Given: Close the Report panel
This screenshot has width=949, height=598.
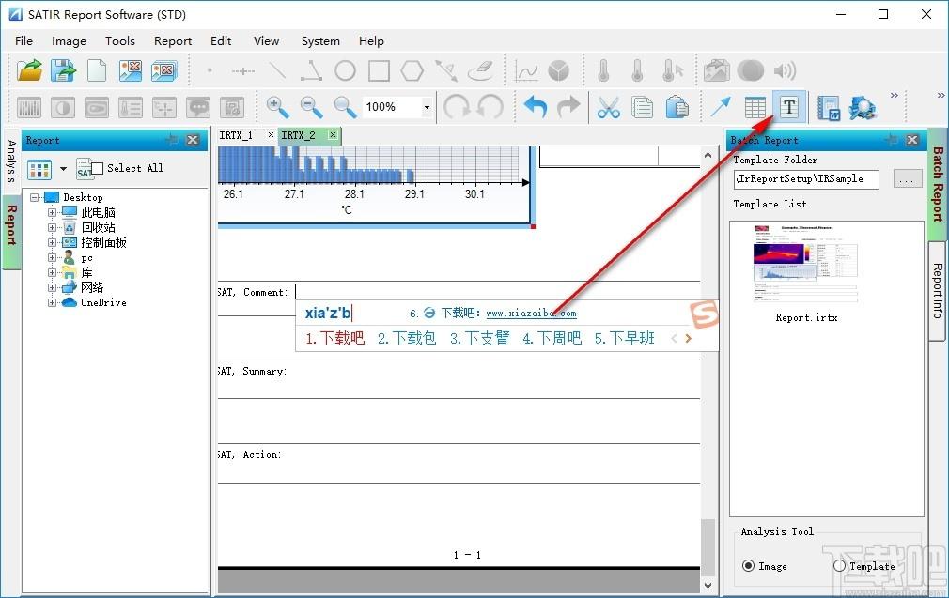Looking at the screenshot, I should click(193, 140).
